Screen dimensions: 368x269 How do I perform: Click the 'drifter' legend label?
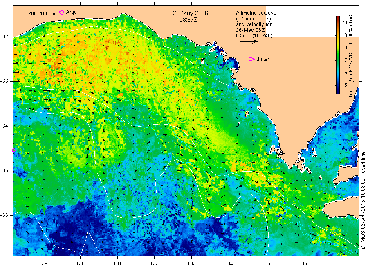click(x=263, y=59)
